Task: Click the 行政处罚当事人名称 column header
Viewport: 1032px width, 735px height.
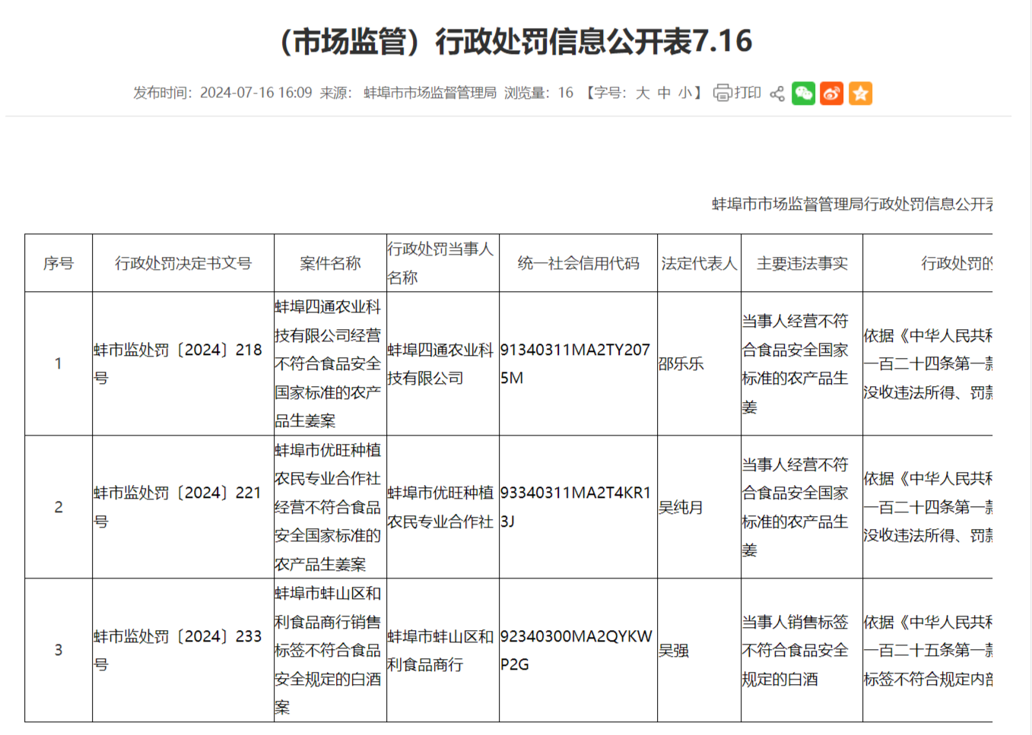Action: pyautogui.click(x=443, y=263)
